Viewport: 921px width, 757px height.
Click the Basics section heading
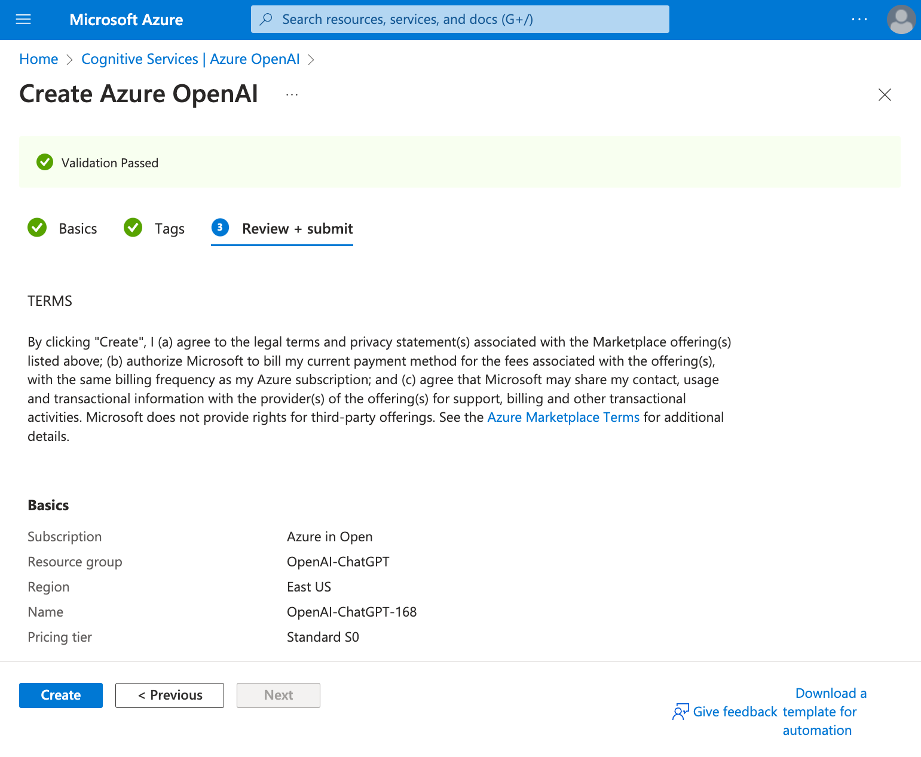click(48, 505)
